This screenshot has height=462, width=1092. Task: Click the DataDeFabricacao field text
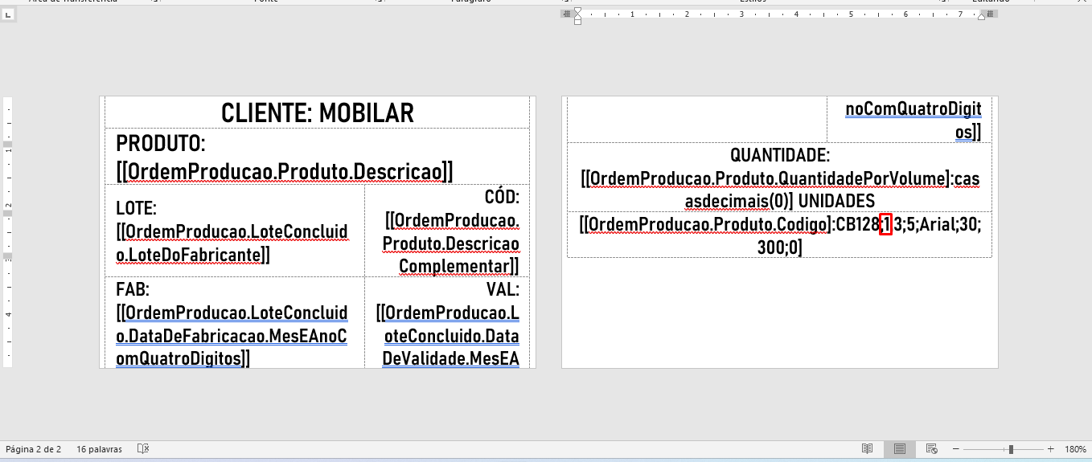pyautogui.click(x=232, y=335)
